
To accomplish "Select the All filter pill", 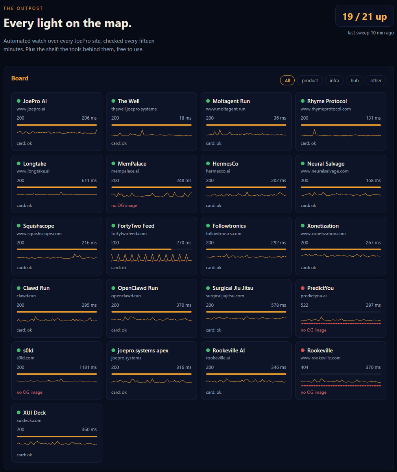I will pos(287,80).
